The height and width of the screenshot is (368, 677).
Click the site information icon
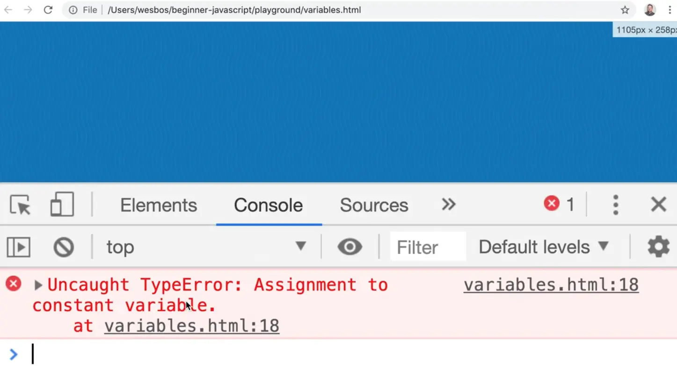pyautogui.click(x=73, y=10)
